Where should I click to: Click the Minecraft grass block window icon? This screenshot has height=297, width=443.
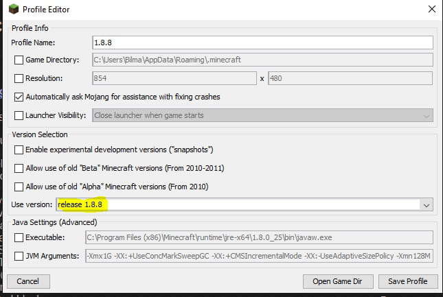[13, 10]
